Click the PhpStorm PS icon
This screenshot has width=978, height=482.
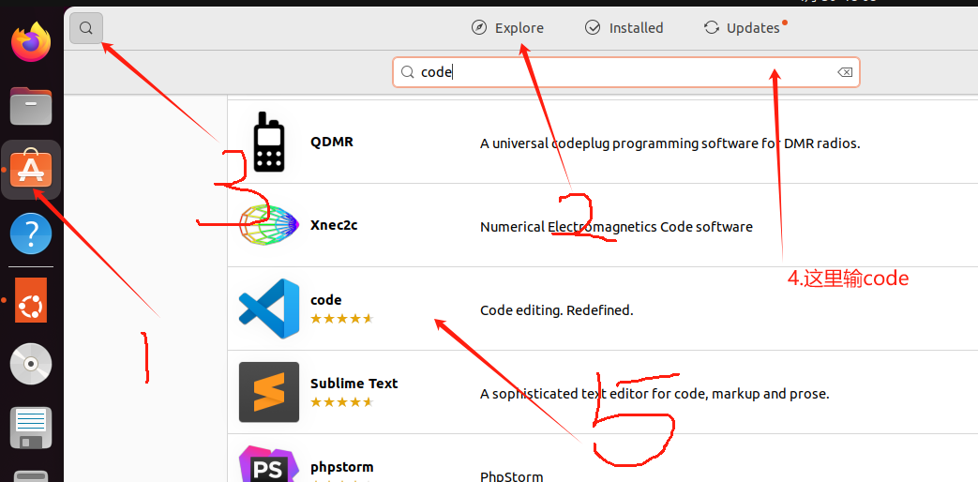point(269,464)
